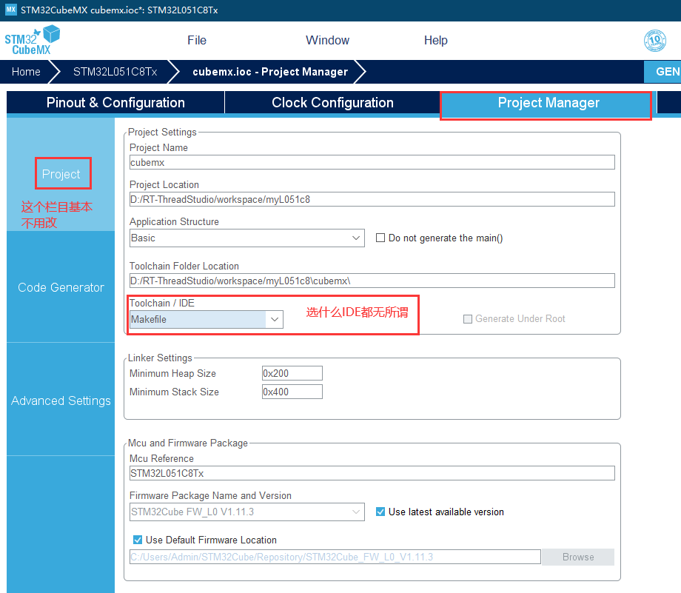
Task: Click the Project Name input field
Action: 372,162
